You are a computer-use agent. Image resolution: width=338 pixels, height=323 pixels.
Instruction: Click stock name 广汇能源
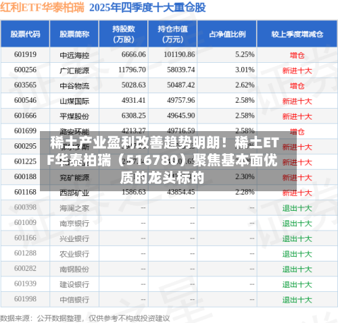tap(74, 70)
